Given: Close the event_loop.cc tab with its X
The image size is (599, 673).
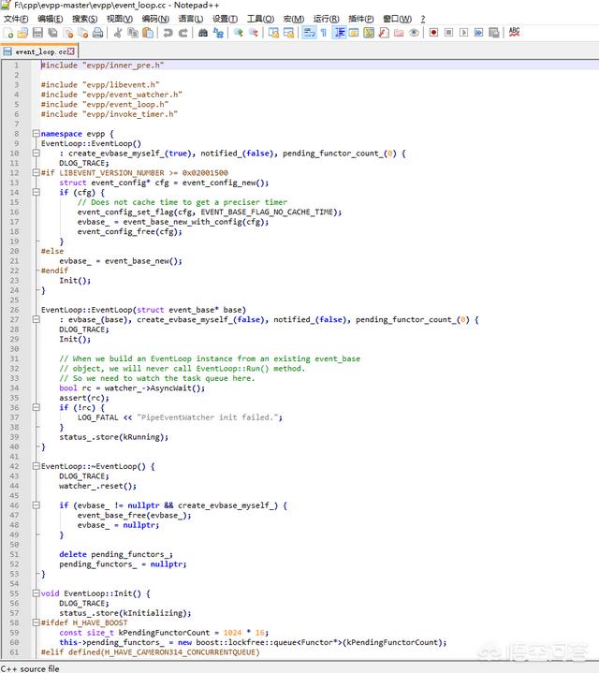Looking at the screenshot, I should click(x=71, y=51).
